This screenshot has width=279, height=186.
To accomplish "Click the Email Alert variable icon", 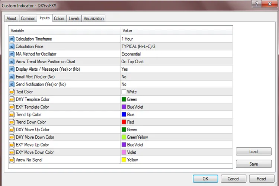I will pos(12,77).
